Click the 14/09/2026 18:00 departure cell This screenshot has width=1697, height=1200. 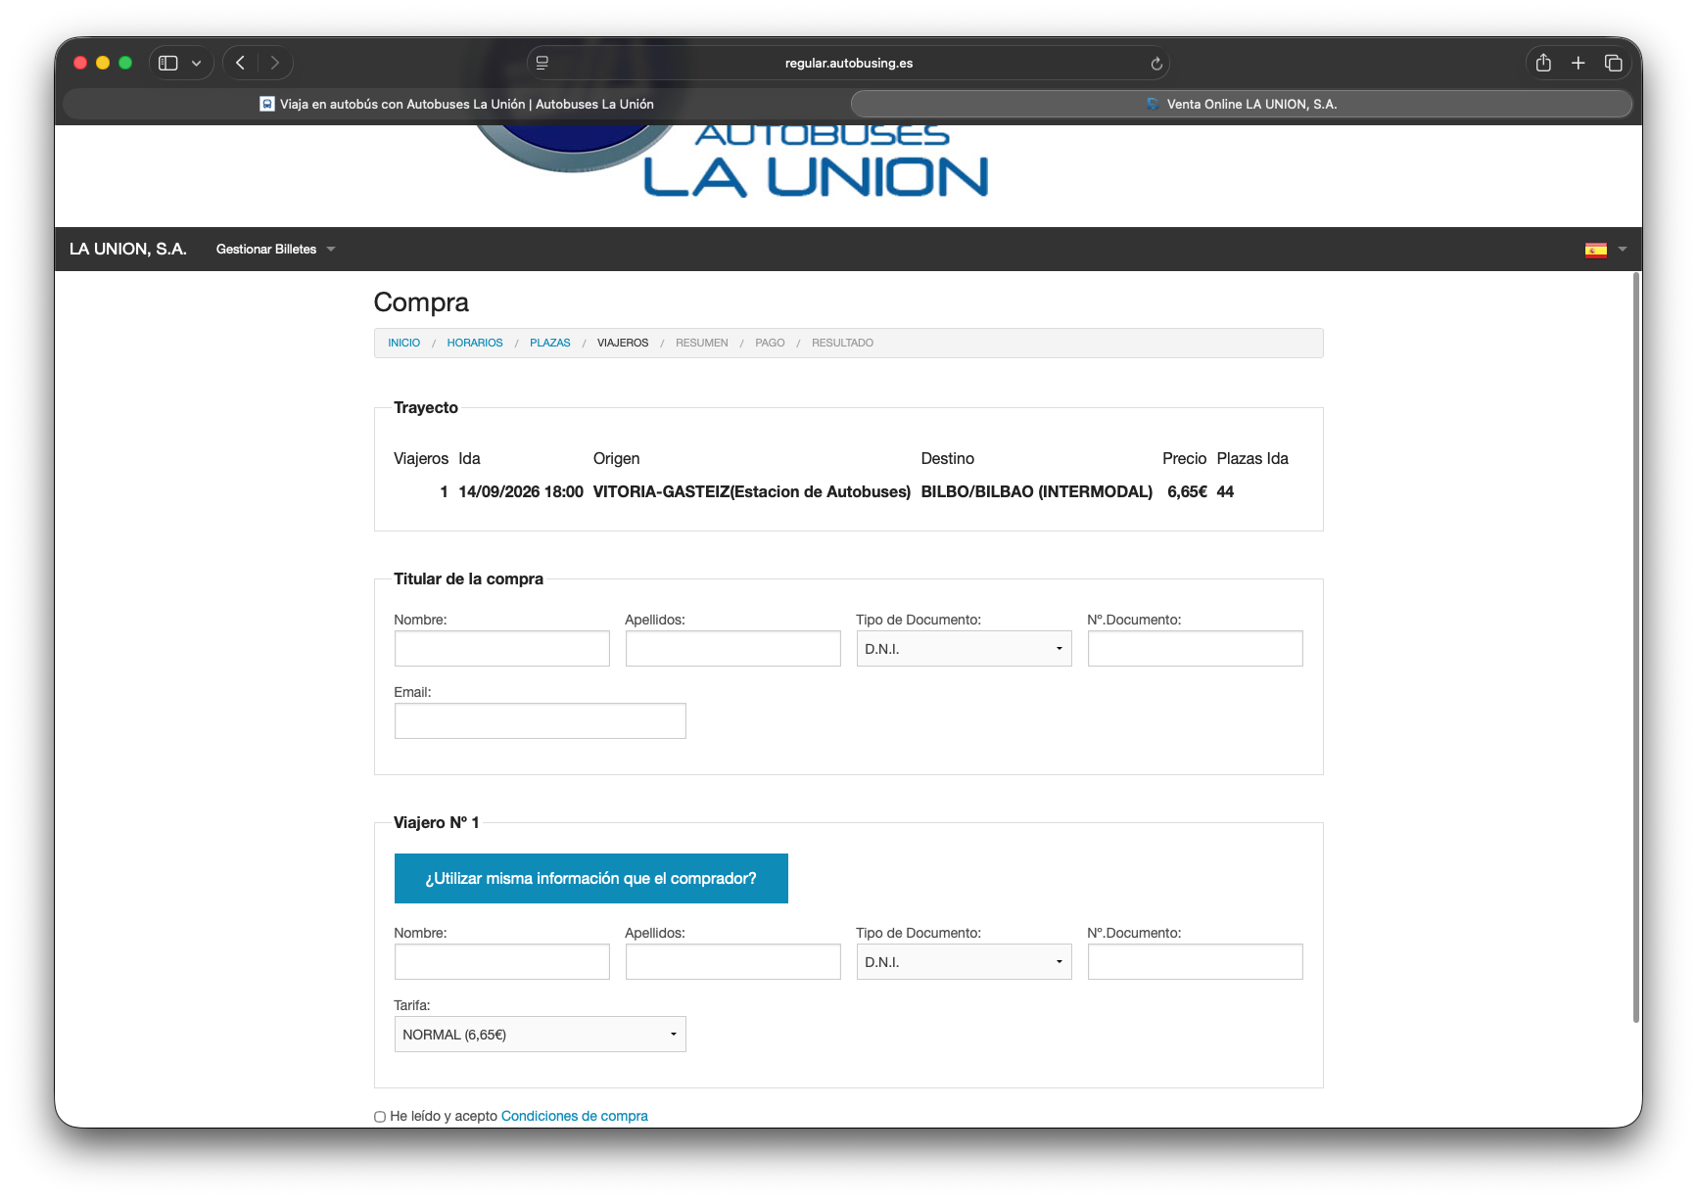point(520,491)
